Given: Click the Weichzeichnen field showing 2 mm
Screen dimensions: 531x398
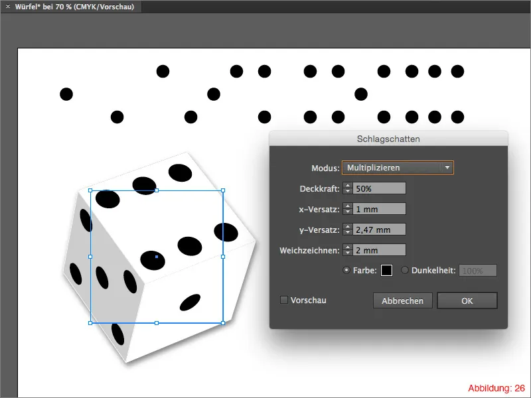Looking at the screenshot, I should [379, 251].
